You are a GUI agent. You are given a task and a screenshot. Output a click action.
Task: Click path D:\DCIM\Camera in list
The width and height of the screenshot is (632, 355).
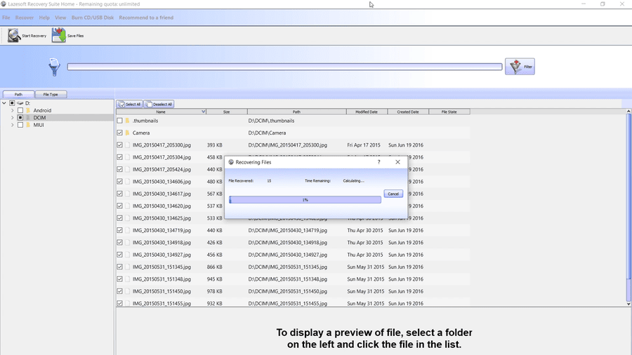pos(267,133)
